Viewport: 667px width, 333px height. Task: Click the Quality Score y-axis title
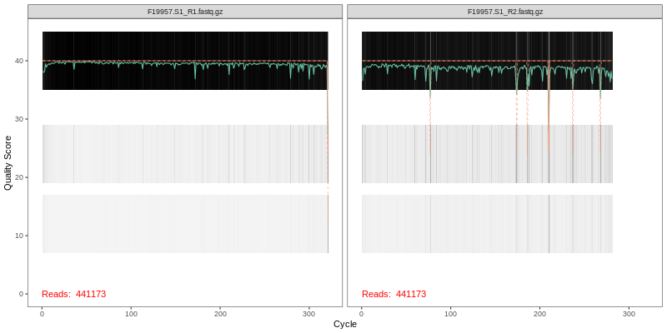click(8, 163)
